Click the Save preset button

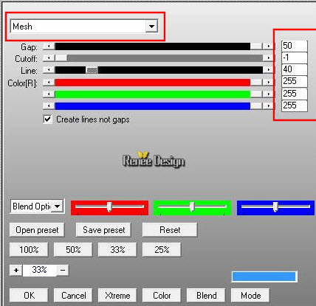[x=103, y=230]
